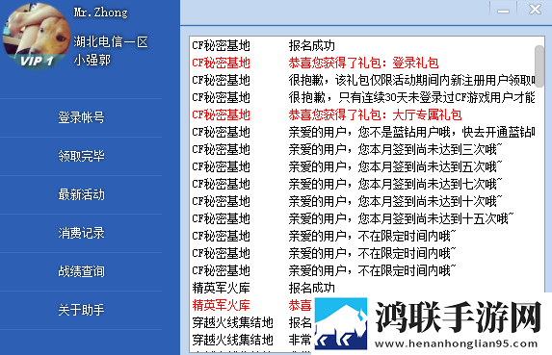The image size is (552, 355).
Task: Click the Mr.Zhong username label
Action: pyautogui.click(x=101, y=13)
